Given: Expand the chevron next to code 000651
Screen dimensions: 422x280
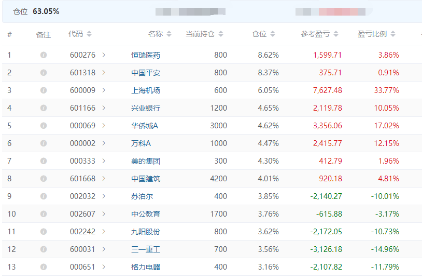Looking at the screenshot, I should click(x=104, y=267).
